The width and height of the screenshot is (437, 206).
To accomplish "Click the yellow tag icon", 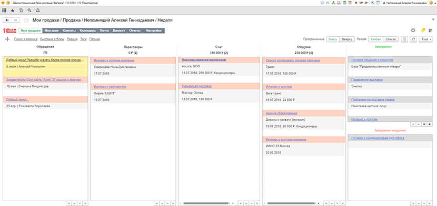I will click(423, 30).
